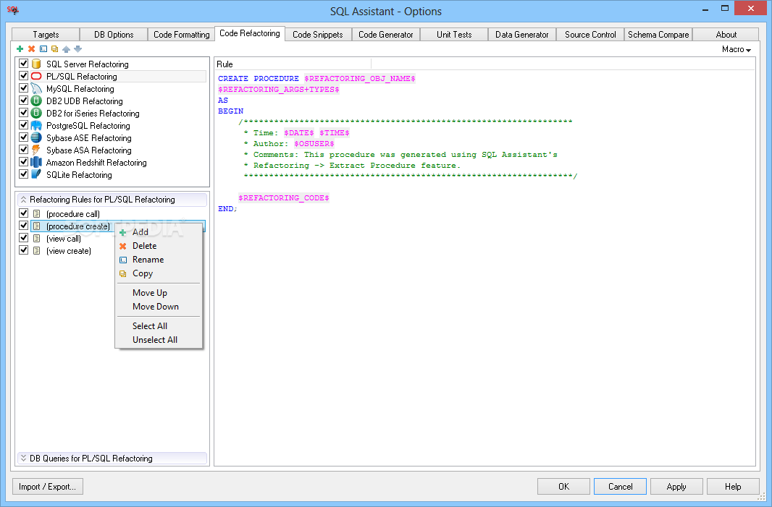
Task: Switch to the Code Snippets tab
Action: (317, 35)
